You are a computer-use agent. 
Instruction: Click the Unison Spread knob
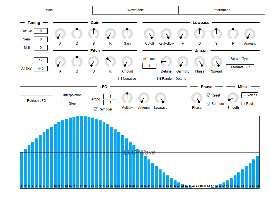216,62
